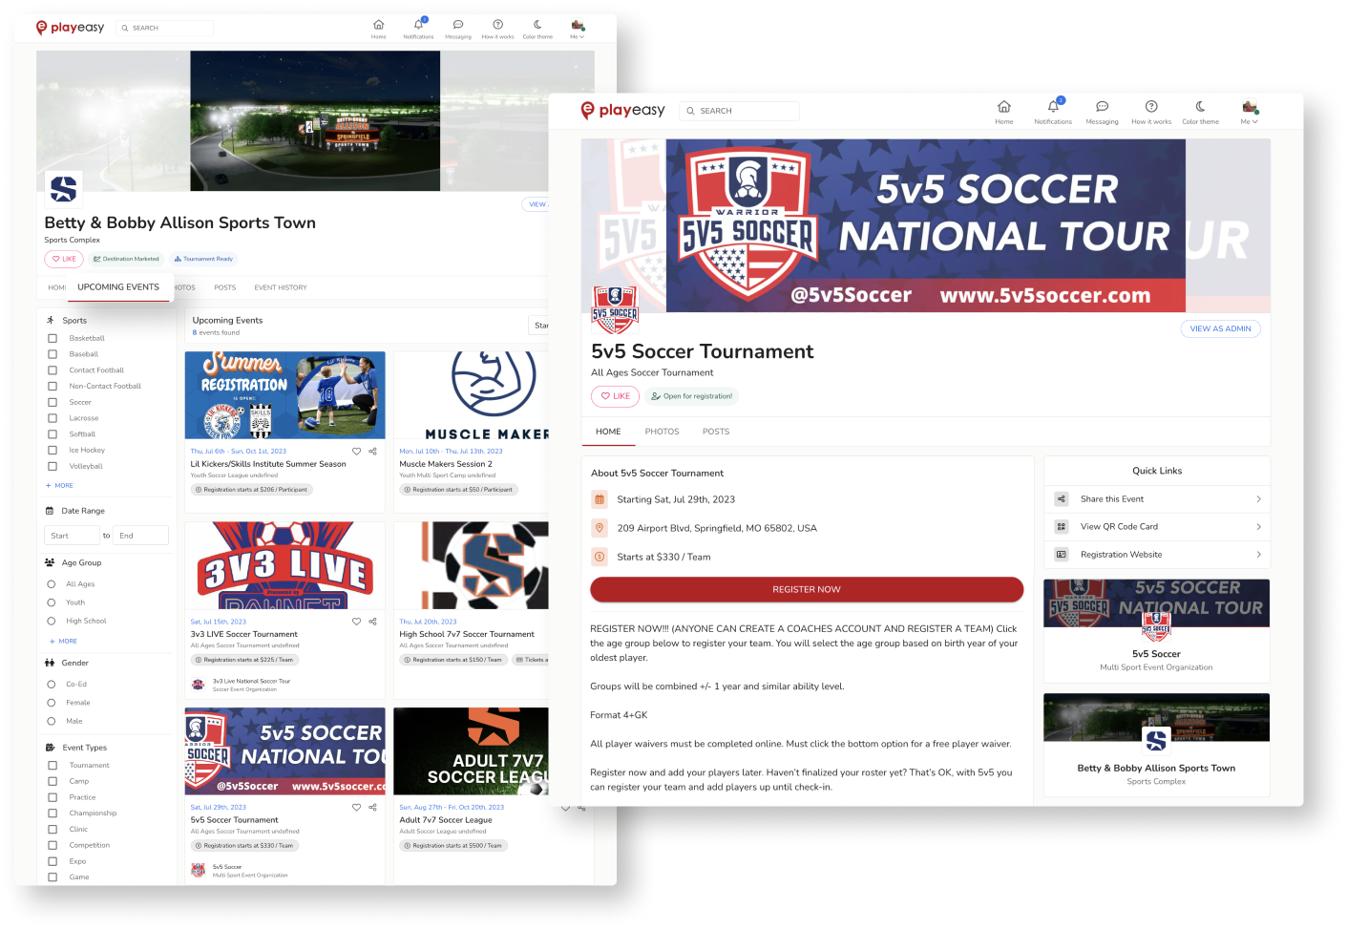Check the Ice Hockey filter
This screenshot has width=1347, height=929.
(53, 450)
